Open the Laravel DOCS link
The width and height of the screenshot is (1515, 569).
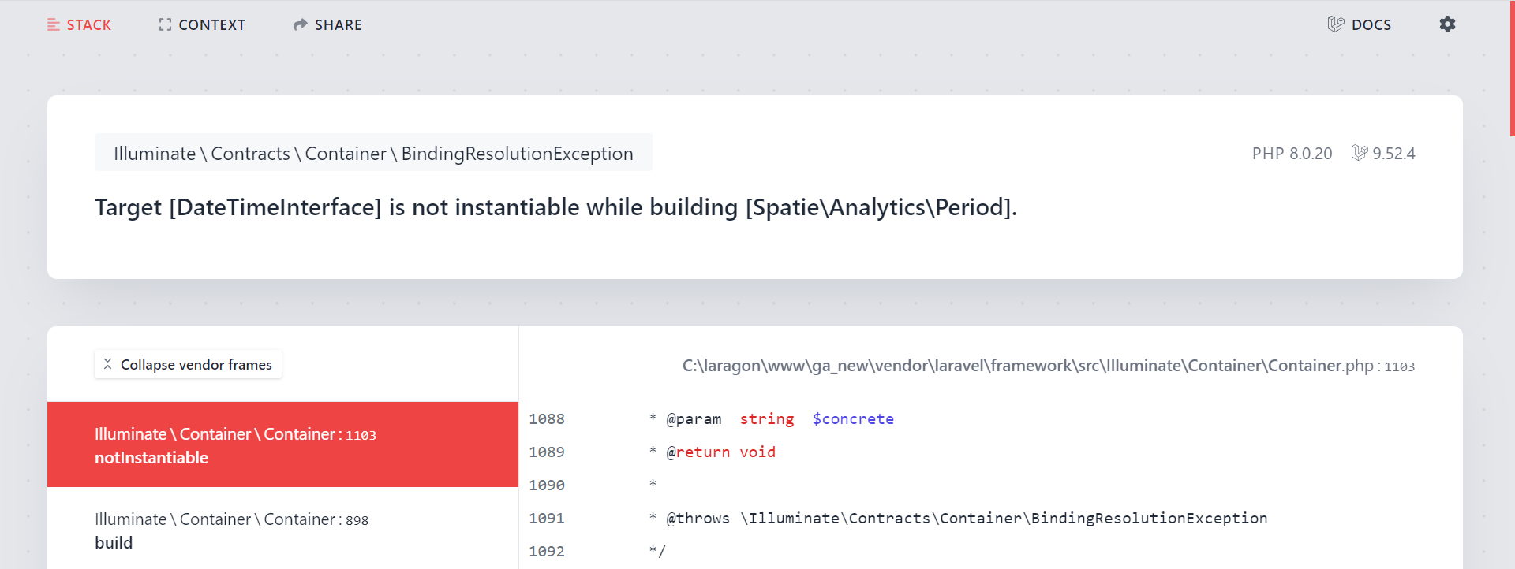coord(1359,25)
